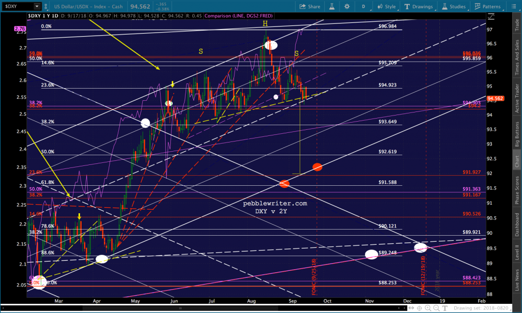This screenshot has height=313, width=522.
Task: Click the crosshair pan icon in the bottom bar
Action: (420, 308)
